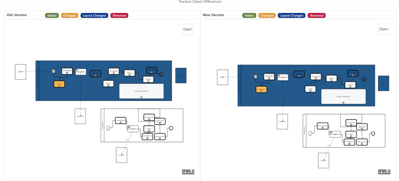
Task: Select the orange changed task in New Version
Action: pos(261,89)
